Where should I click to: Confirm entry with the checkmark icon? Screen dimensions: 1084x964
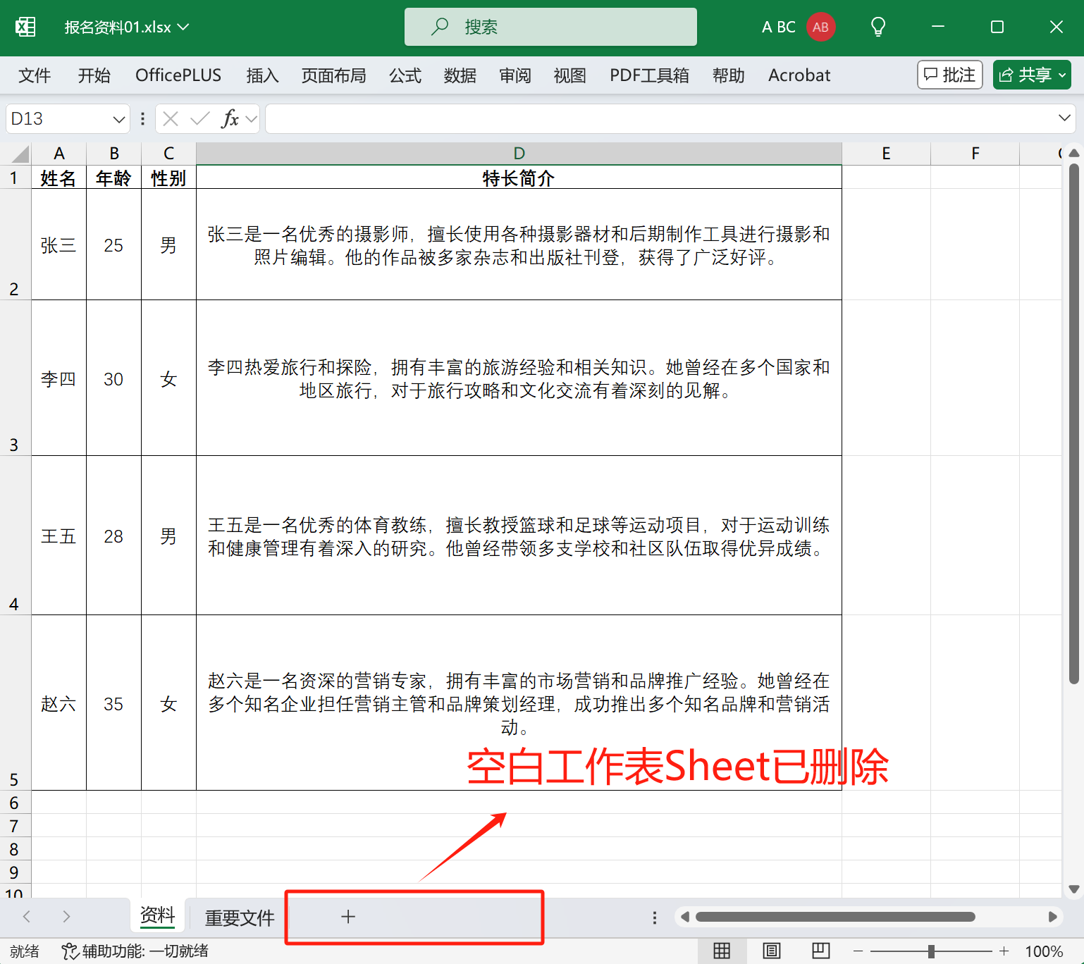[x=200, y=118]
